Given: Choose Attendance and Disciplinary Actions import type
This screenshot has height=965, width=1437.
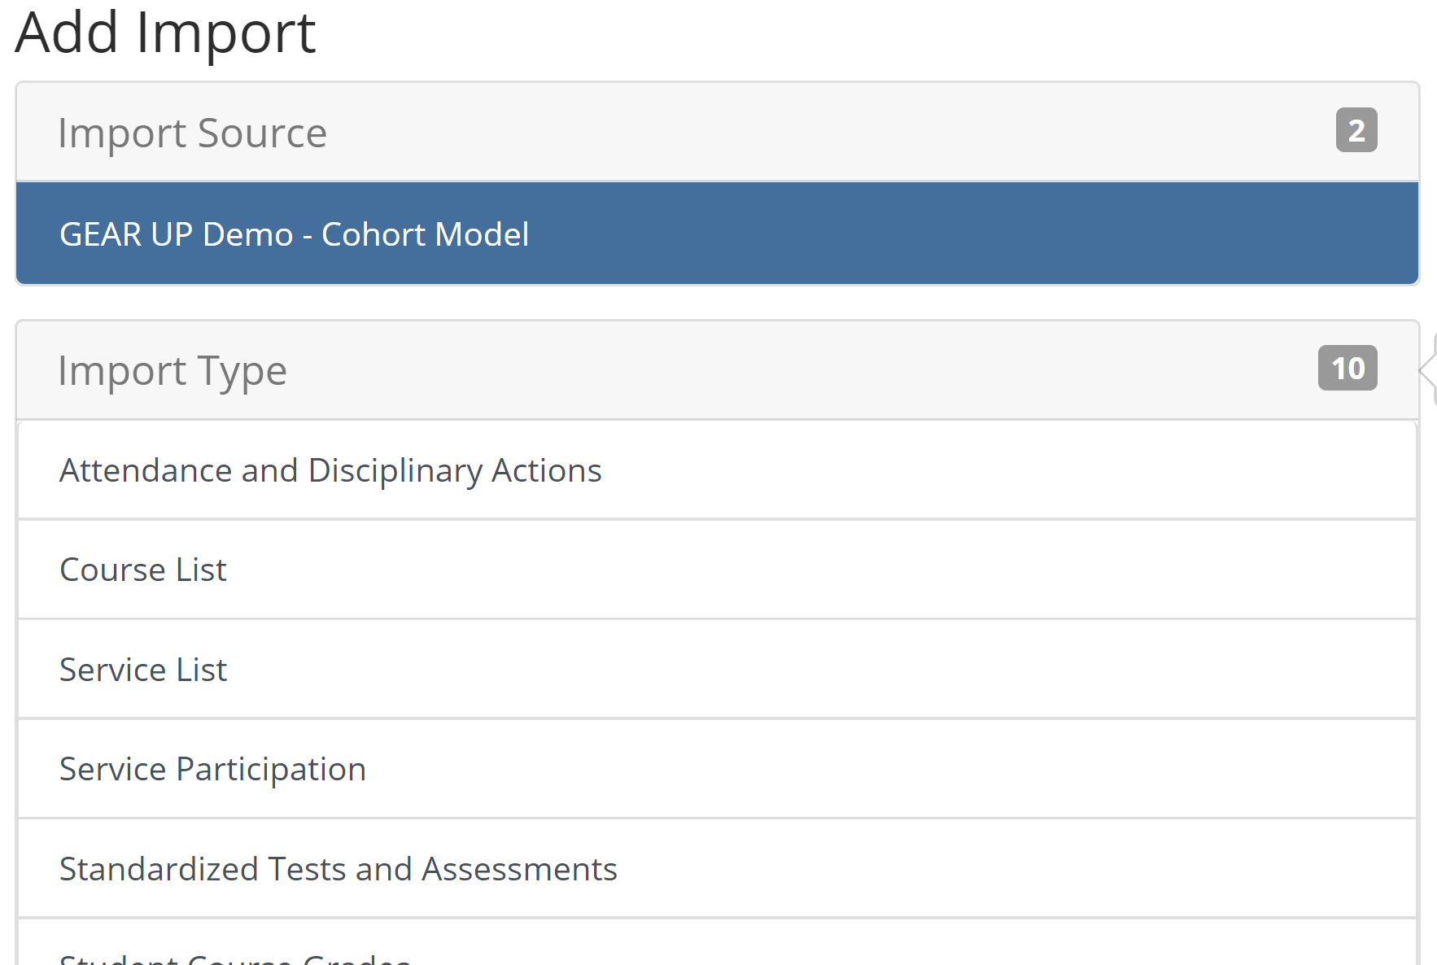Looking at the screenshot, I should (x=330, y=470).
